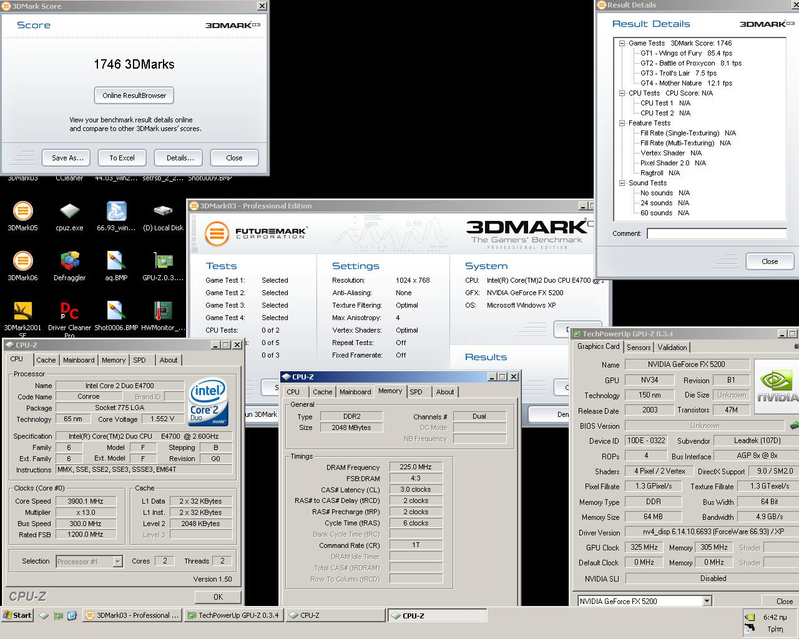This screenshot has height=639, width=799.
Task: Switch to the Memory tab in left CPU-Z
Action: pyautogui.click(x=114, y=360)
